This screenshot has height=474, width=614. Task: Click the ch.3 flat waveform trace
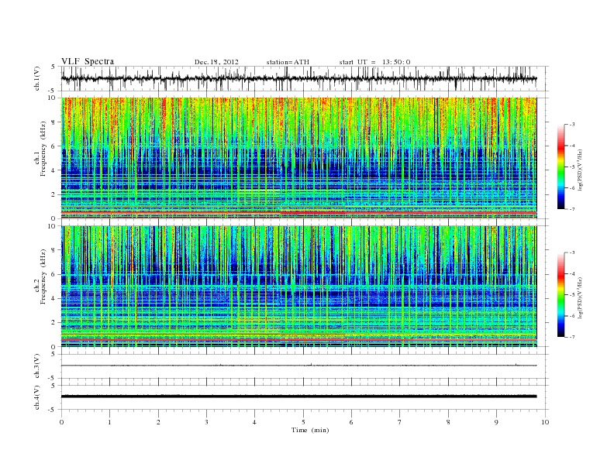pos(298,366)
